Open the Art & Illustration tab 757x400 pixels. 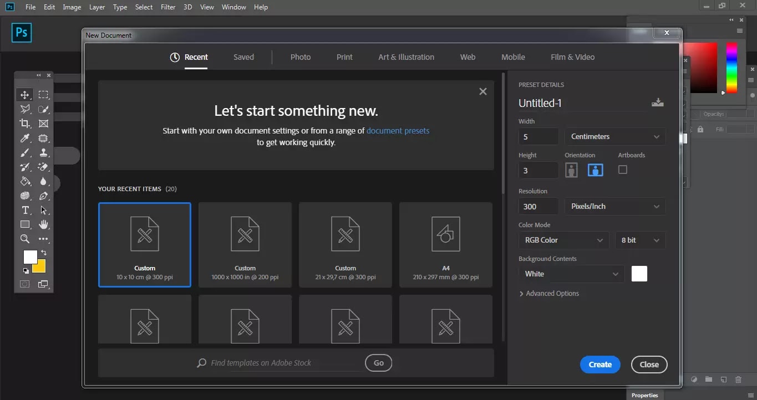[x=407, y=57]
